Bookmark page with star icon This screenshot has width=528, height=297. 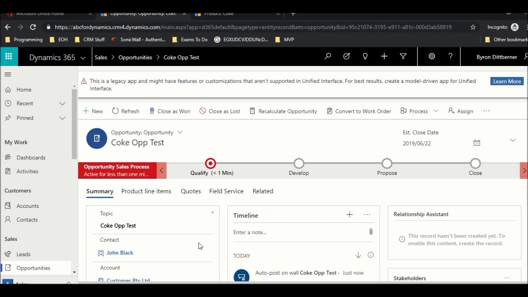pos(473,27)
